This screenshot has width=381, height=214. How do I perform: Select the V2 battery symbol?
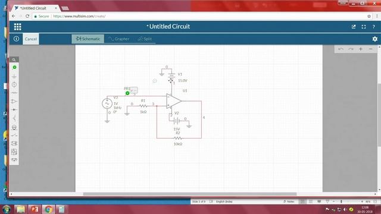click(x=177, y=121)
